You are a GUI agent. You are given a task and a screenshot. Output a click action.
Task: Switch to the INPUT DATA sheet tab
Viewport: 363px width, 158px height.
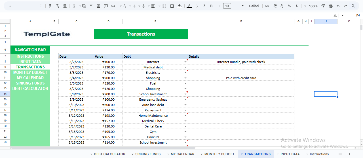pyautogui.click(x=290, y=154)
